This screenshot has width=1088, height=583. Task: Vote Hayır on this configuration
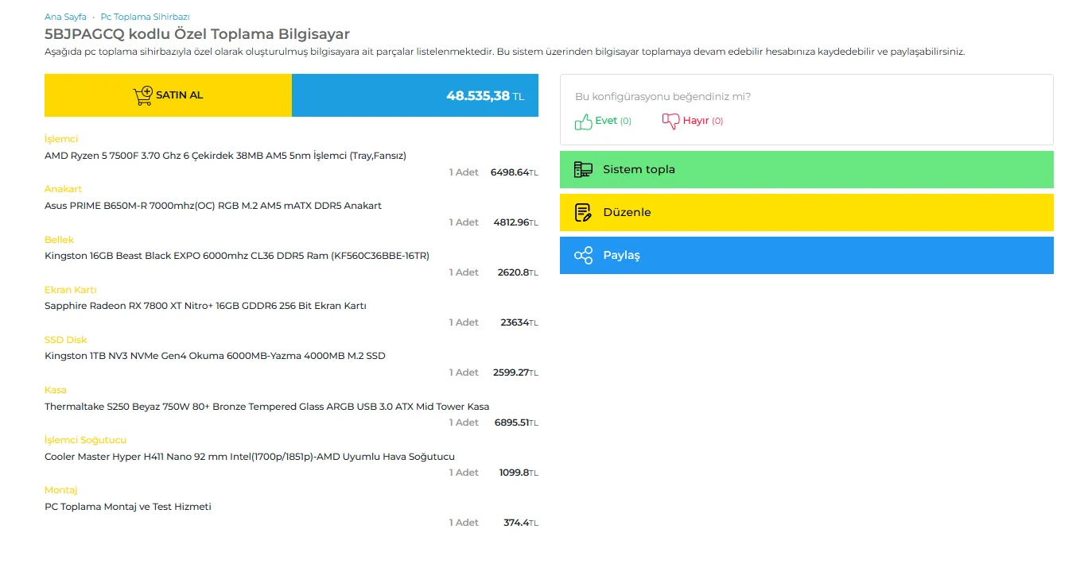[693, 121]
